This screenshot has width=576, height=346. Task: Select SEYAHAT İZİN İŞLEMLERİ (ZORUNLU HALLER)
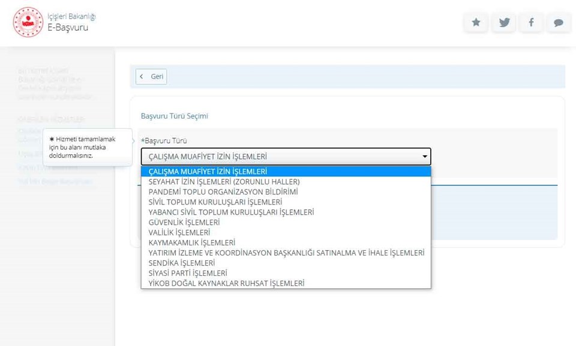click(x=224, y=182)
